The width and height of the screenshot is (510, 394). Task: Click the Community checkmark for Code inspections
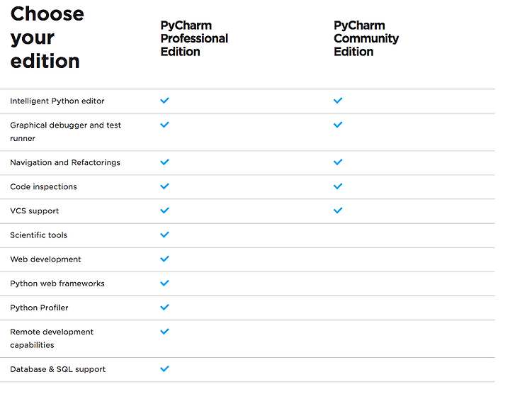338,186
